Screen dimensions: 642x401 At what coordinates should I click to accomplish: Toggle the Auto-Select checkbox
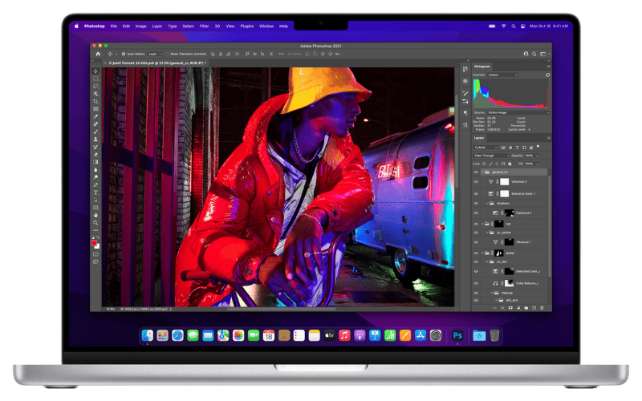tap(124, 54)
